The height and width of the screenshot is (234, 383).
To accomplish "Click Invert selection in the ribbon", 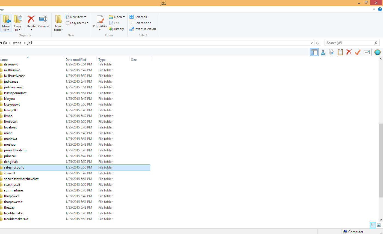I will (143, 29).
